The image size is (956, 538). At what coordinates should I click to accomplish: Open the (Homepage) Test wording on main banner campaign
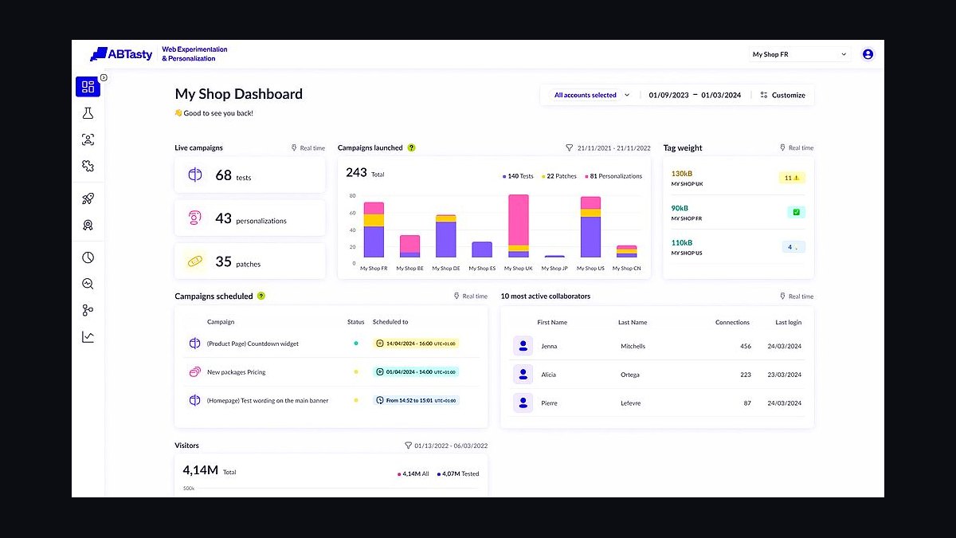[x=268, y=400]
